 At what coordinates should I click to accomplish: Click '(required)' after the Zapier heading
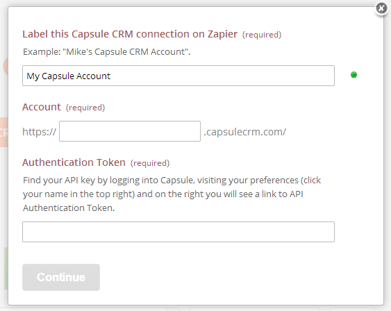pos(262,35)
